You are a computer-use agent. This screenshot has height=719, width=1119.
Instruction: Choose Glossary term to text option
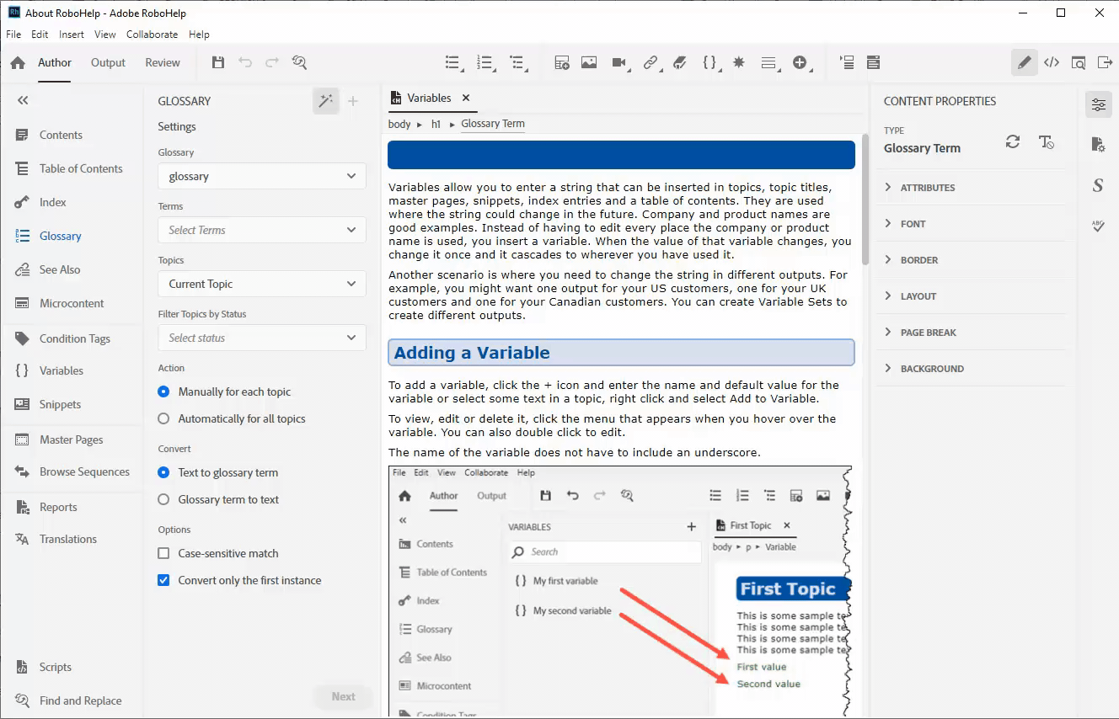click(163, 499)
